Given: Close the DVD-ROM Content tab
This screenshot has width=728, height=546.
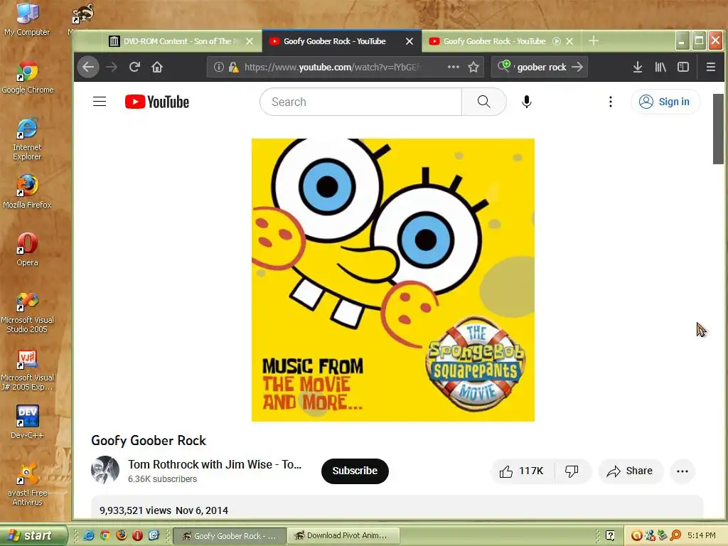Looking at the screenshot, I should (250, 41).
